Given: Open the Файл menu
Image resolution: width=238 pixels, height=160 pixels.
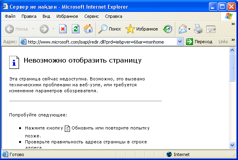Looking at the screenshot, I should coord(10,16).
